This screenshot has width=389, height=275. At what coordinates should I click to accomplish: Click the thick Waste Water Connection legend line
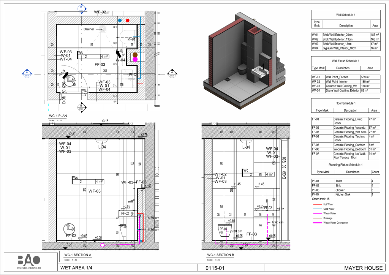(x=317, y=223)
